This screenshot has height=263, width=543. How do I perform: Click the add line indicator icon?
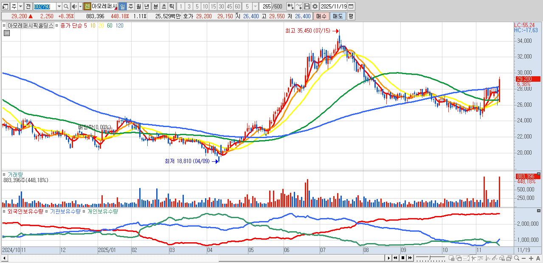299,6
